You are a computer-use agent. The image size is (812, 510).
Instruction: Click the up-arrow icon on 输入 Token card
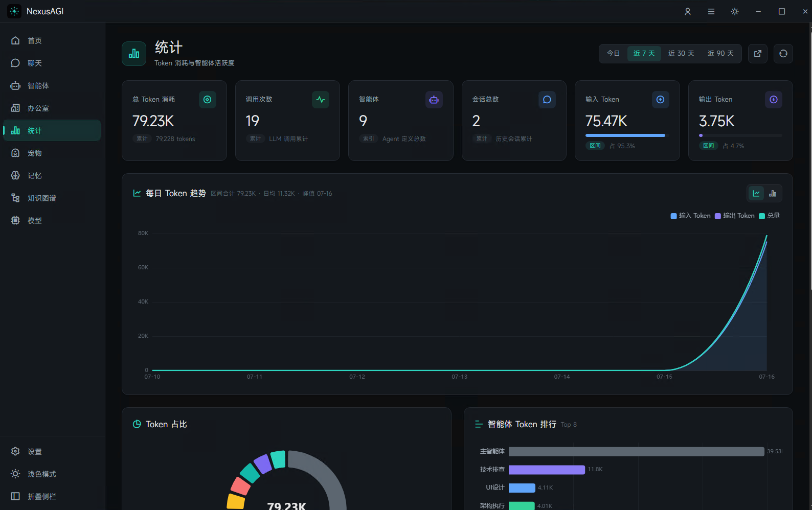tap(661, 100)
